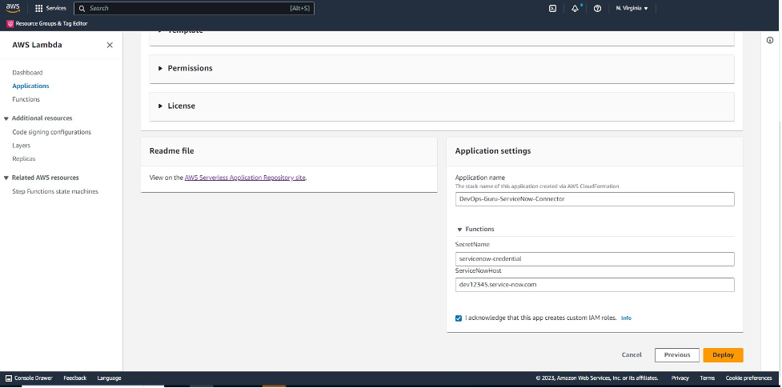Viewport: 782px width, 388px height.
Task: Click the Application name input field
Action: 595,199
